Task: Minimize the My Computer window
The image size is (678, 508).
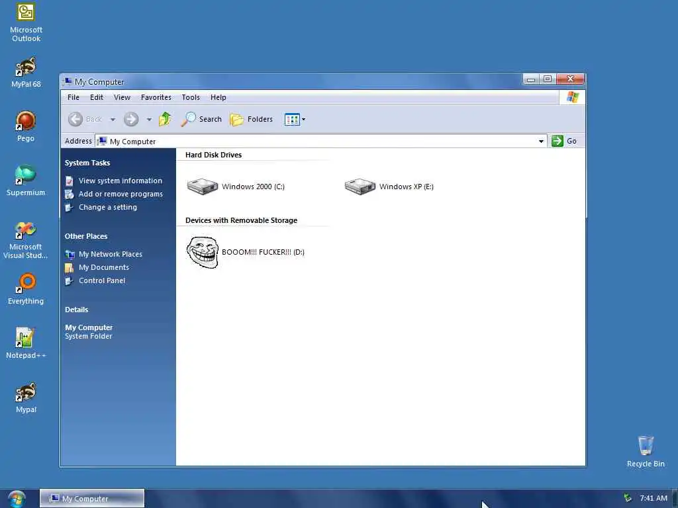Action: click(531, 79)
